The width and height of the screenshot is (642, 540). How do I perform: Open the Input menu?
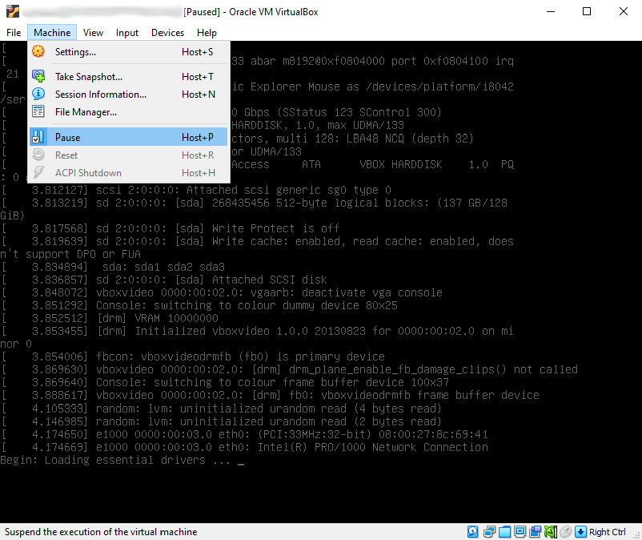pos(127,32)
